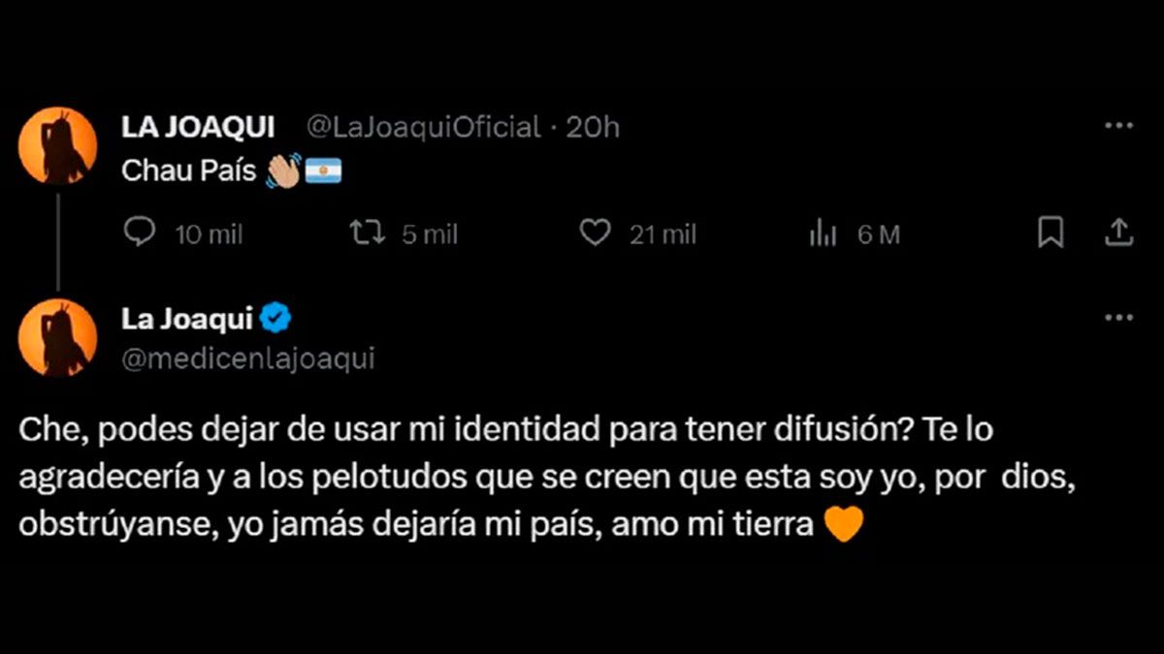Visit the @medicenlajoaqui profile handle
Image resolution: width=1164 pixels, height=654 pixels.
(248, 358)
